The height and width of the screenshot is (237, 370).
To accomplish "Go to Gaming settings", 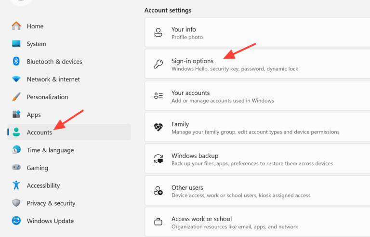I will [x=69, y=168].
